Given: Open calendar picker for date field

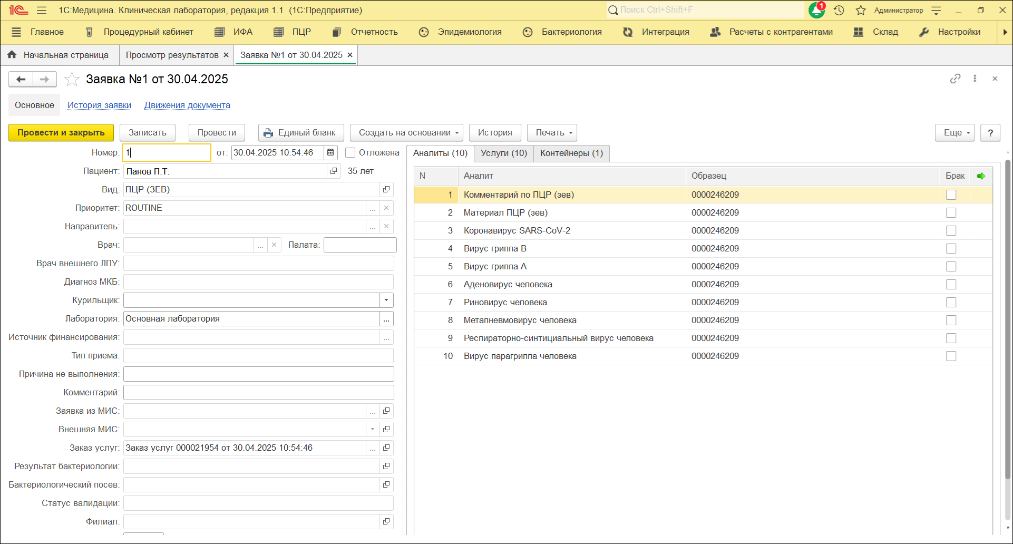Looking at the screenshot, I should 330,153.
